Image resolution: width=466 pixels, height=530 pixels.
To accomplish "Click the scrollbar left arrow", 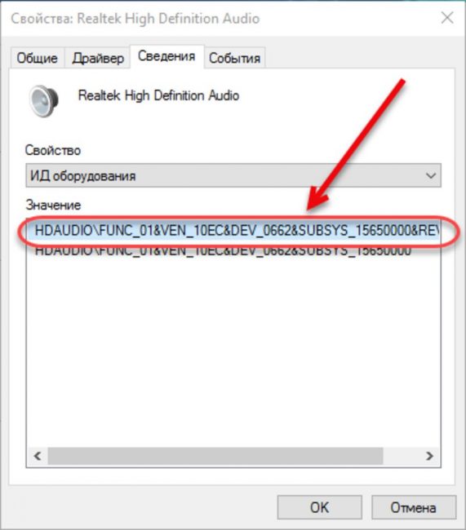I will click(38, 456).
